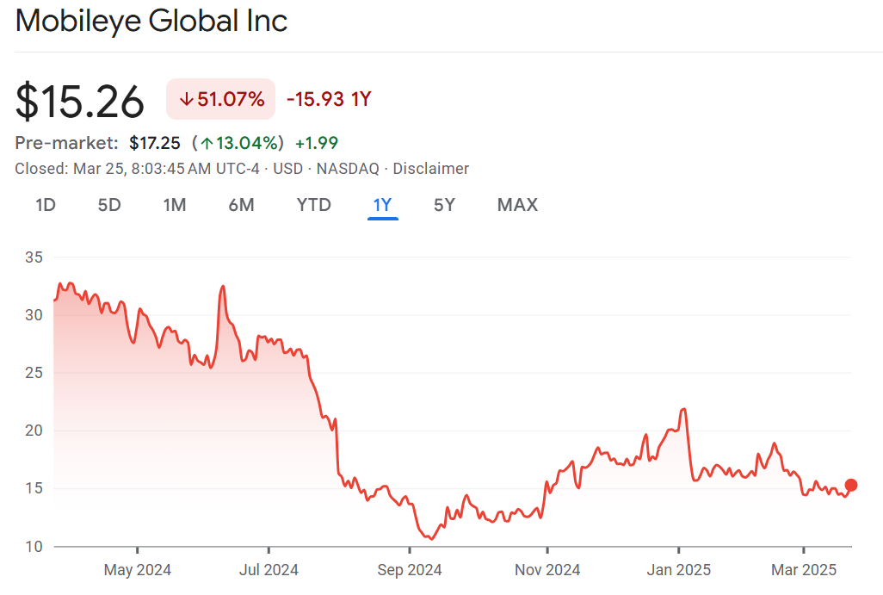Switch chart to 6M range
This screenshot has height=595, width=883.
pyautogui.click(x=241, y=205)
